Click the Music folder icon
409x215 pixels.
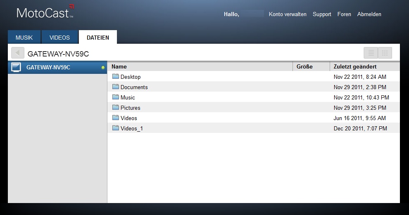[116, 97]
